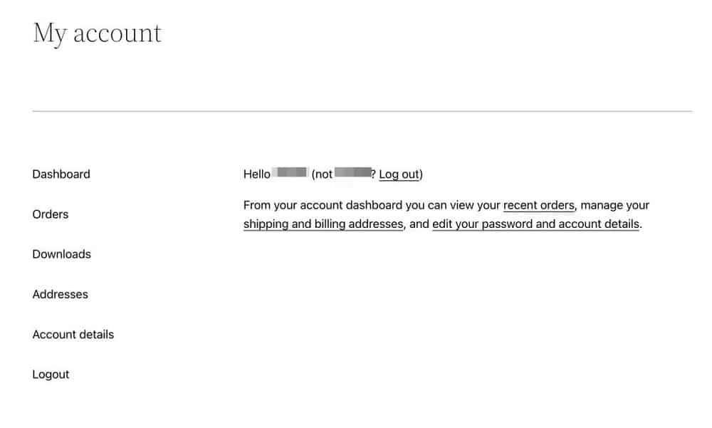Click the ', and' text between links
The image size is (712, 428).
click(417, 224)
